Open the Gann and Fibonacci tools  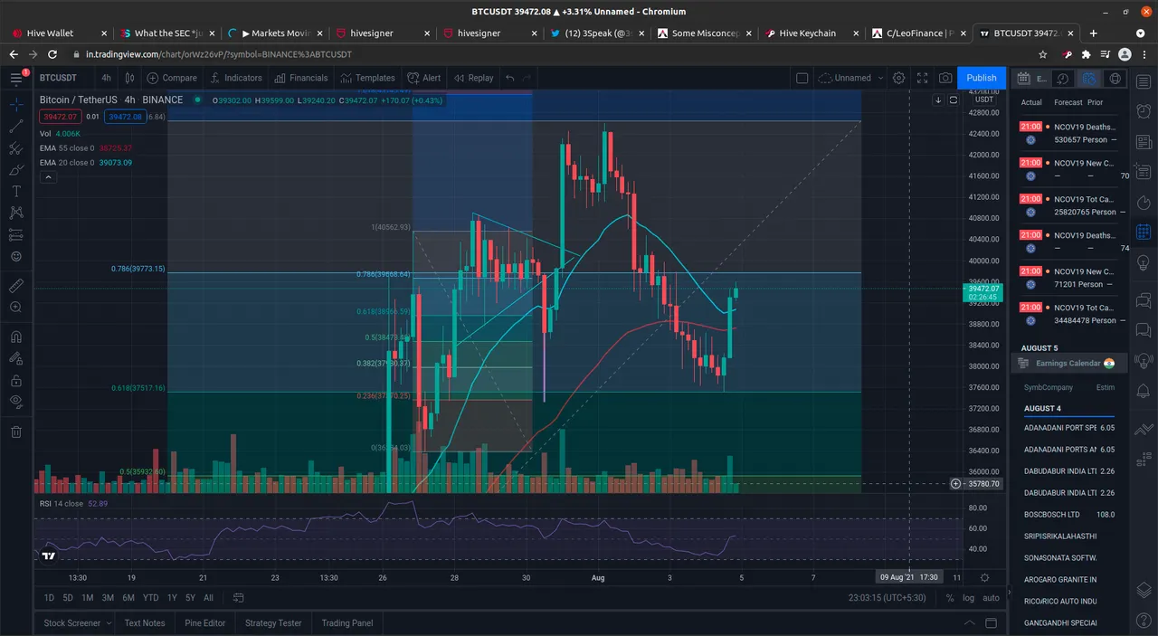(15, 148)
